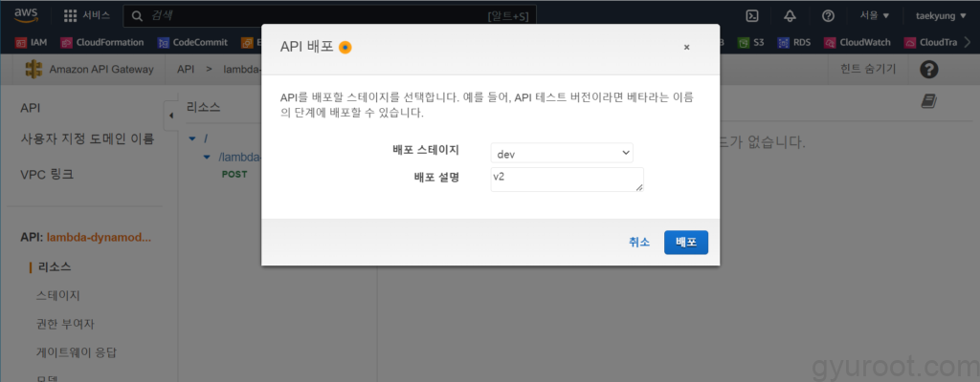Select 권한 부여자 in the left sidebar
Image resolution: width=980 pixels, height=382 pixels.
64,324
